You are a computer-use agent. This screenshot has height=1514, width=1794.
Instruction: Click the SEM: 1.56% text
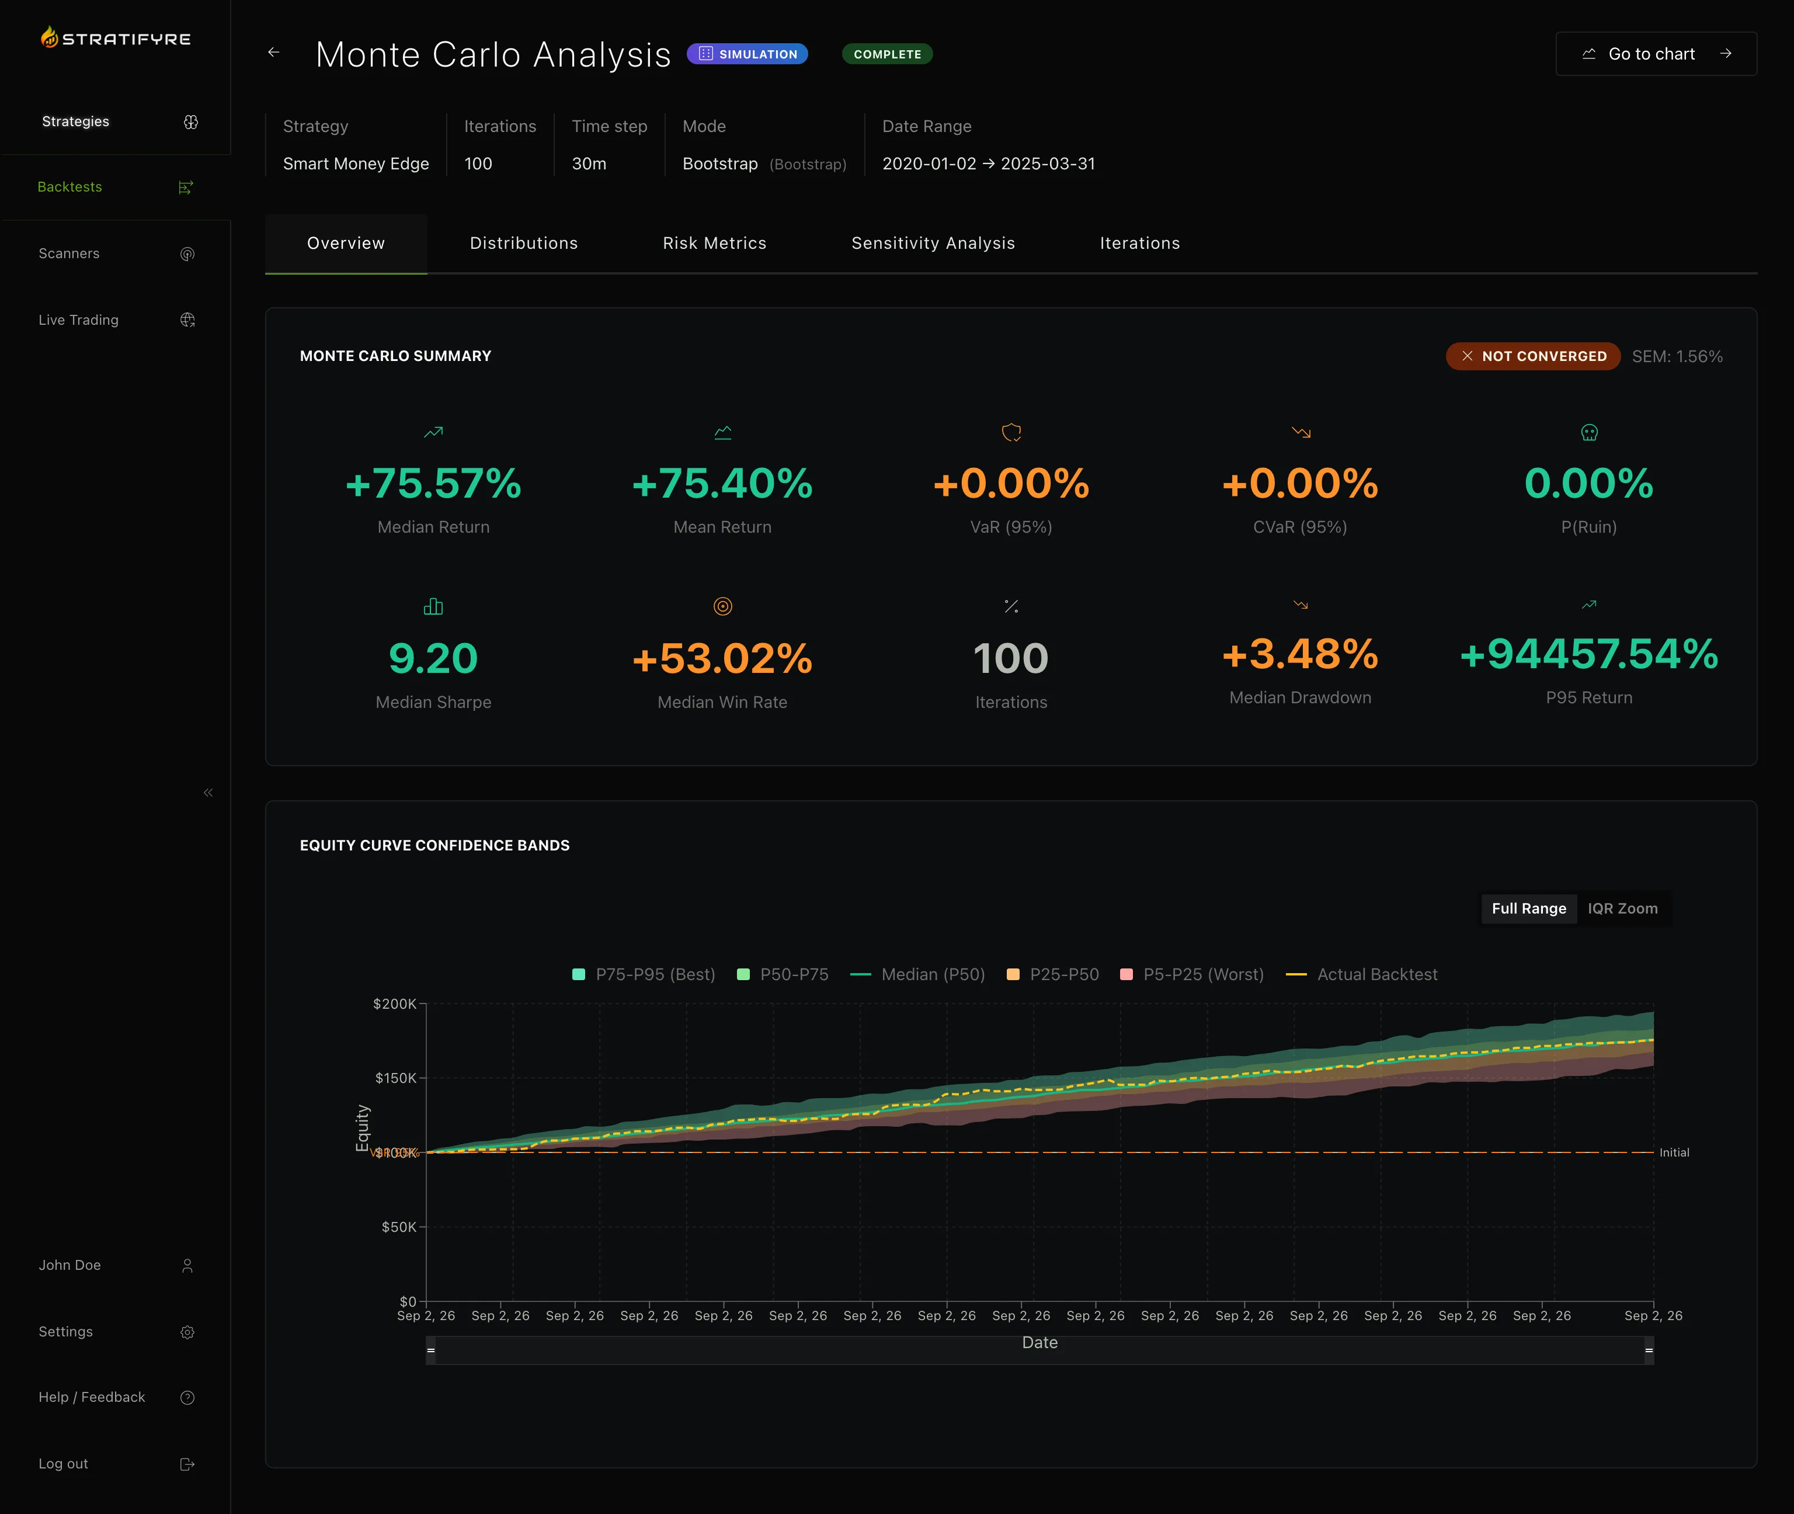point(1677,356)
